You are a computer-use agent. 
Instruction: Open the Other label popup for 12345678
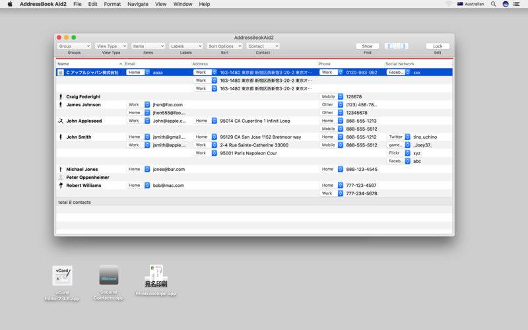tap(331, 113)
